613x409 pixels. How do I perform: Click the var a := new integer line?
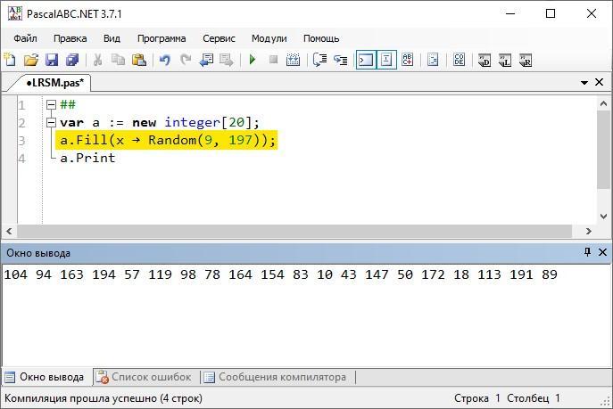coord(160,123)
